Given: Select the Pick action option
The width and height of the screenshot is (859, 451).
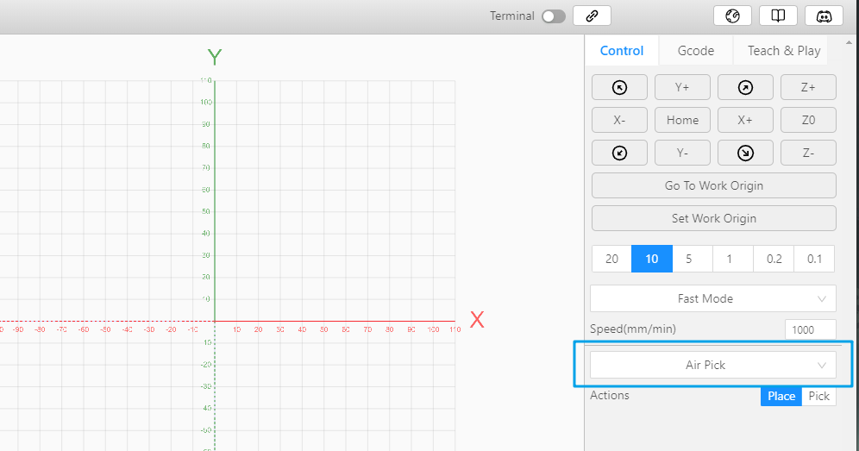Looking at the screenshot, I should pos(819,396).
